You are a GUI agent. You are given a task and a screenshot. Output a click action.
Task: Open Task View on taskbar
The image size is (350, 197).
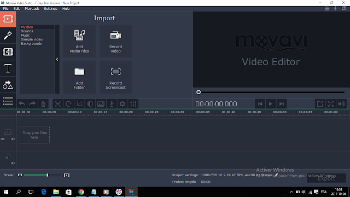pyautogui.click(x=31, y=192)
